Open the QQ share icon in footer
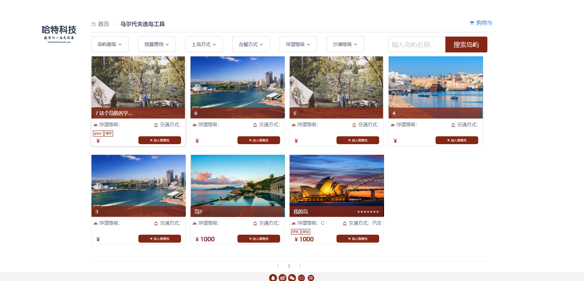The height and width of the screenshot is (281, 584). [273, 278]
